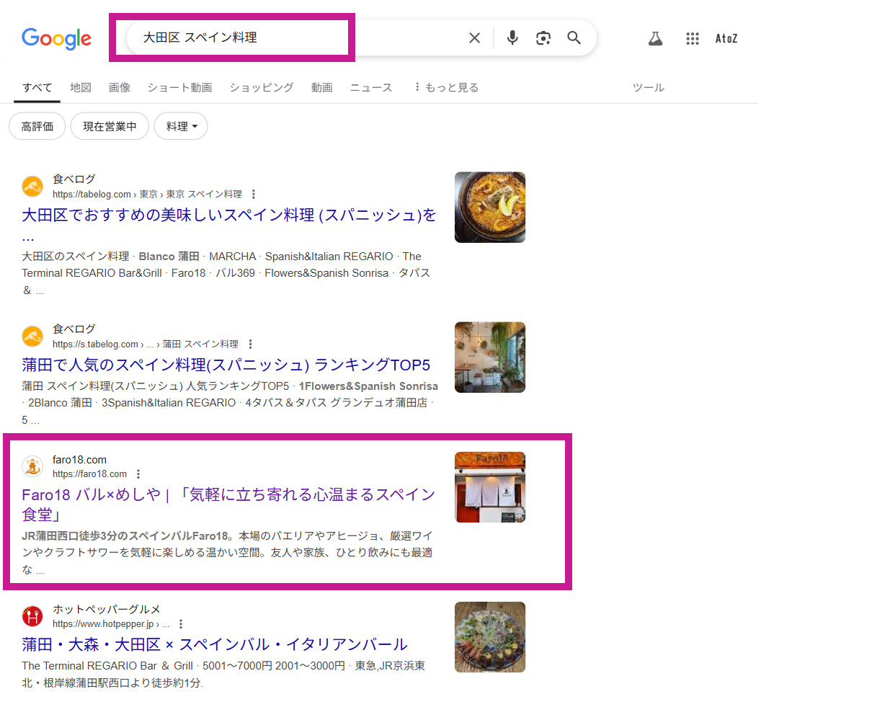872x707 pixels.
Task: Open Search Labs flask icon
Action: point(655,39)
